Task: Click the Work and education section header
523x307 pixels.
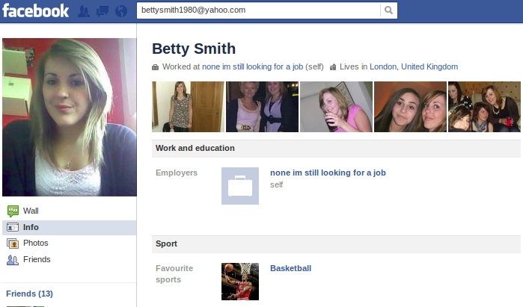Action: coord(336,149)
